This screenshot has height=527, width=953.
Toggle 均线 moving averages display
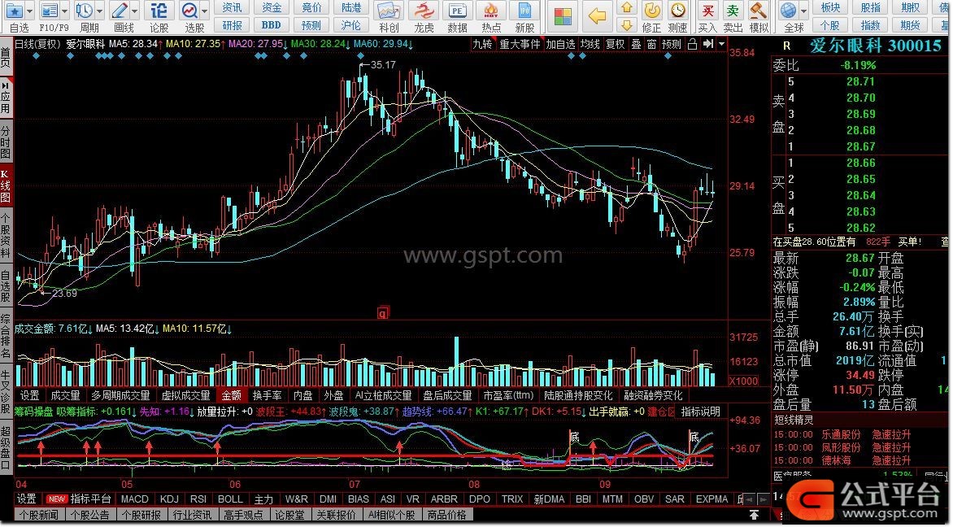pyautogui.click(x=590, y=44)
